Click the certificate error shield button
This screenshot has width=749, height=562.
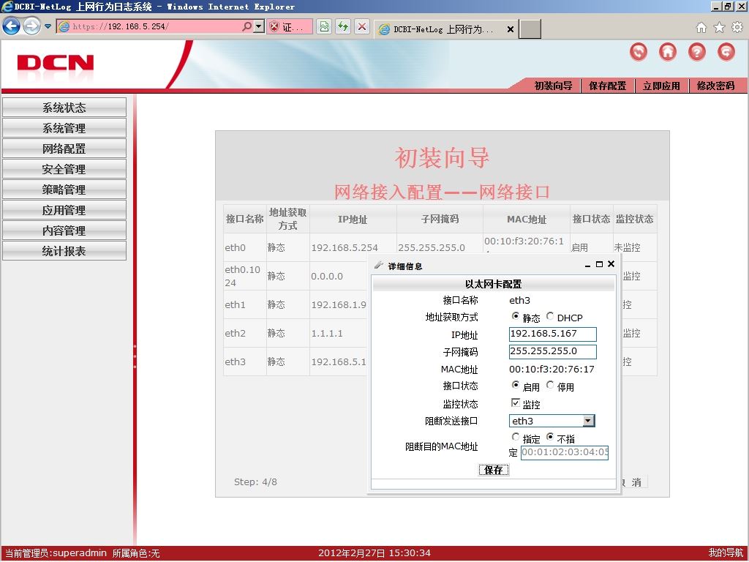tap(290, 27)
